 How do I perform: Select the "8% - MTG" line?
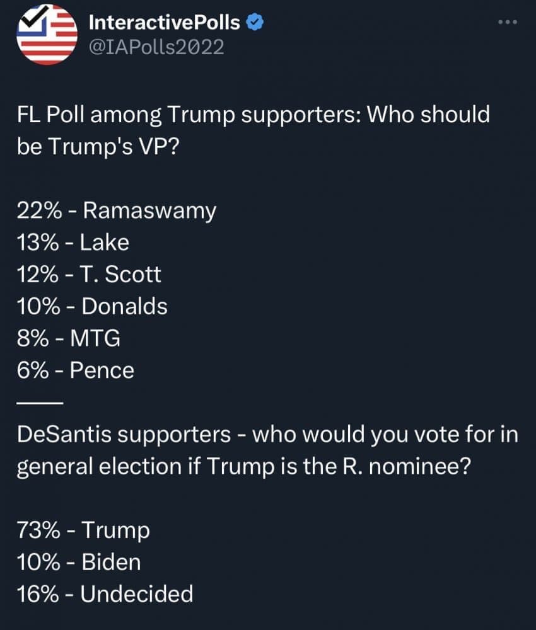tap(68, 338)
